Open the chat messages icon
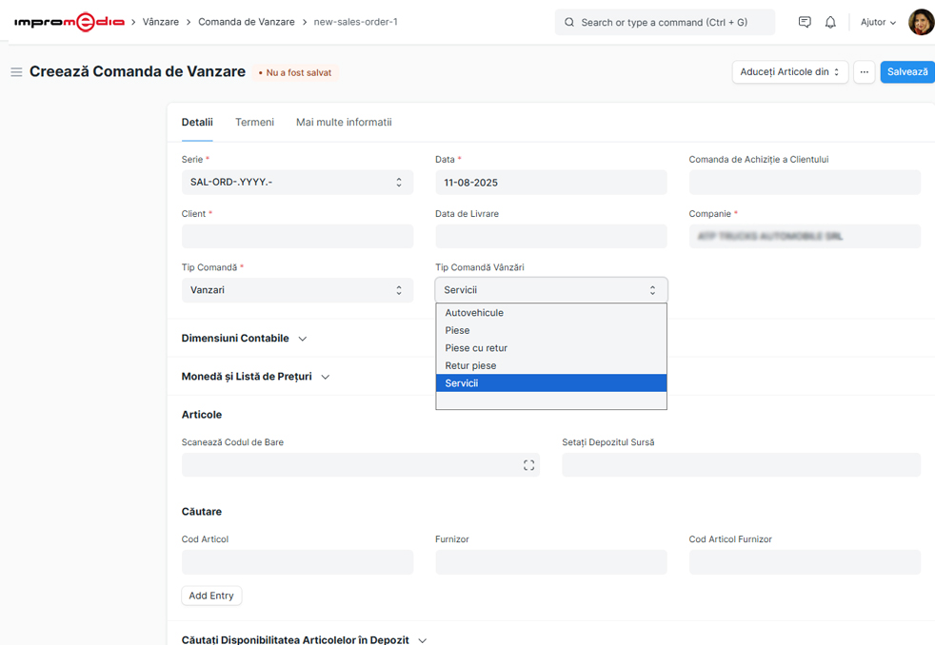 click(x=805, y=22)
